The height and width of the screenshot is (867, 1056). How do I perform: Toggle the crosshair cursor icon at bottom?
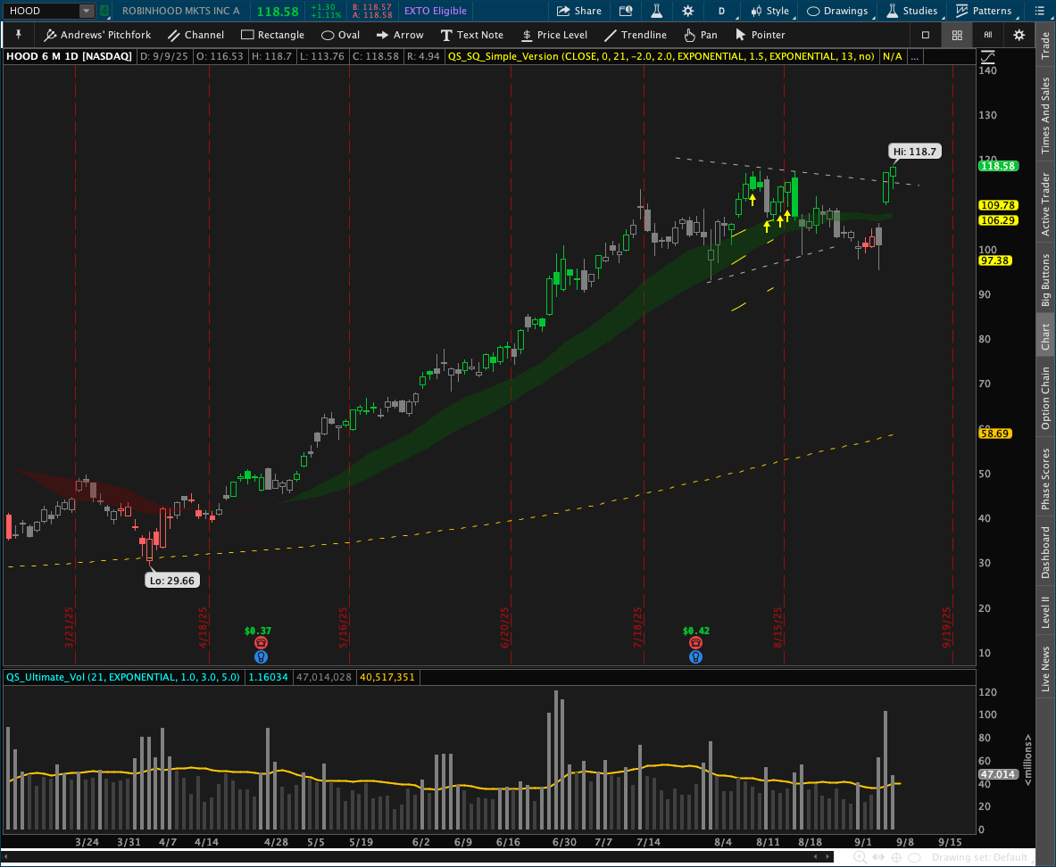point(896,857)
